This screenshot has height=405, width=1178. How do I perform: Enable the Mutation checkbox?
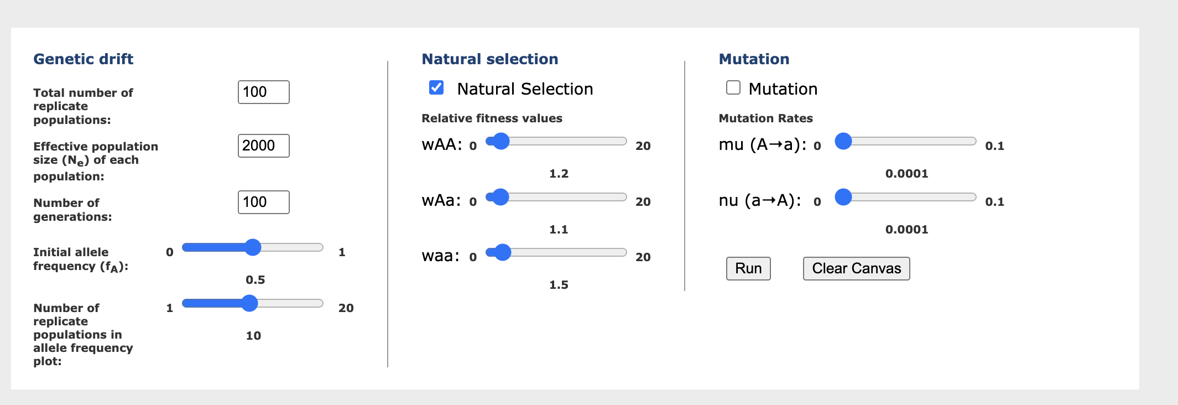coord(733,88)
